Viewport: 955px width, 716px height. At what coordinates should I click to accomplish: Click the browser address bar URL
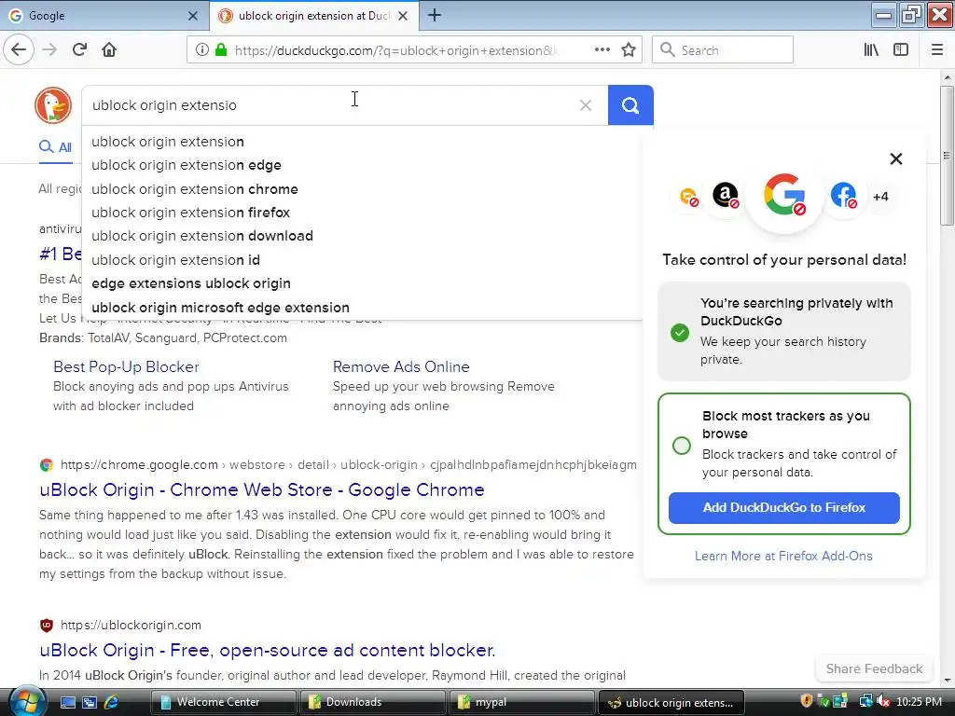[x=395, y=50]
